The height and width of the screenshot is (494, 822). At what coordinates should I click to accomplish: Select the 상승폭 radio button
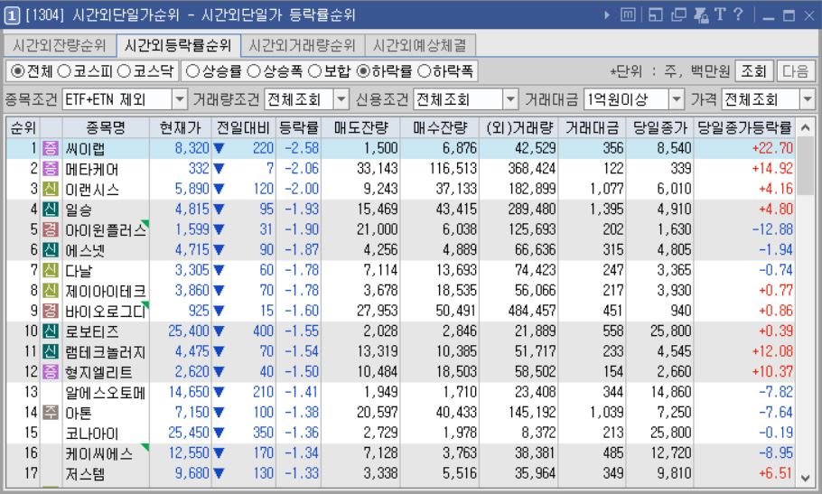(254, 71)
